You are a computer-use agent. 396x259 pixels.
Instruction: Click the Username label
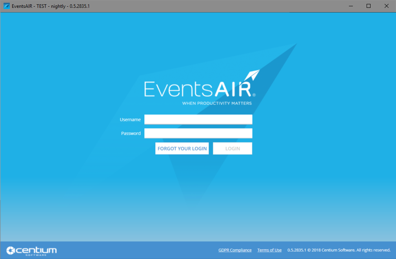(130, 120)
